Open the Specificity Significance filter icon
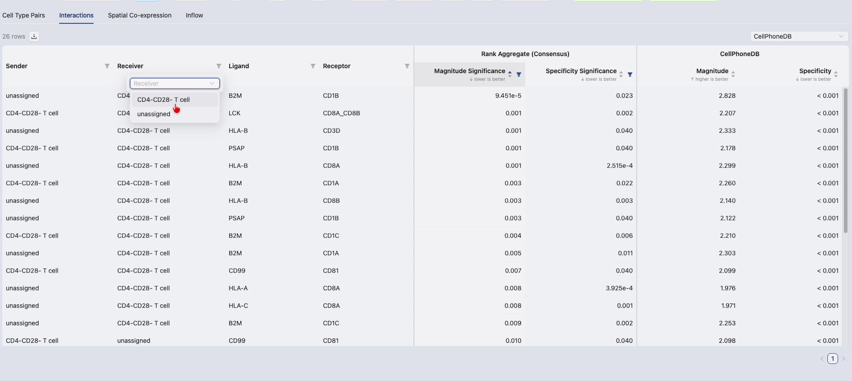 (630, 74)
